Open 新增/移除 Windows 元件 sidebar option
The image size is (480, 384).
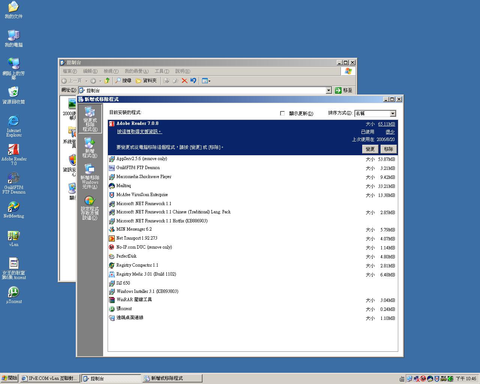[x=90, y=176]
